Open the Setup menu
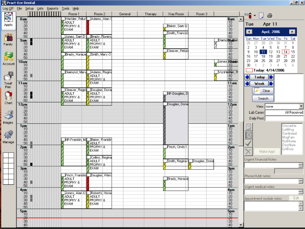This screenshot has width=305, height=229. click(29, 9)
